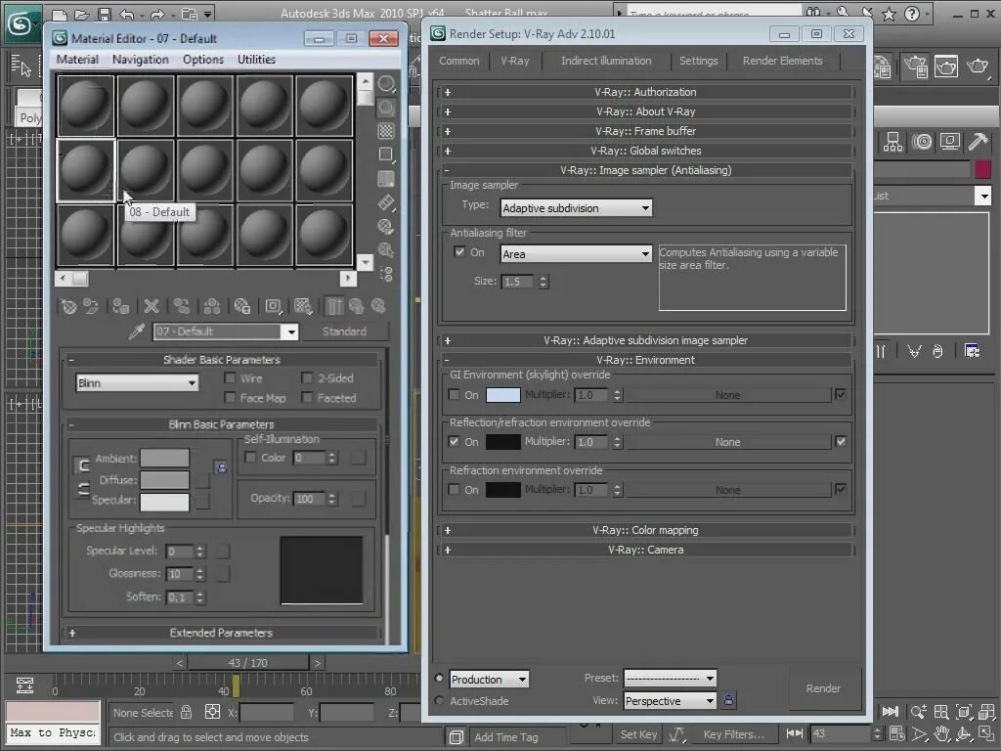Click the Diffuse color swatch

[x=164, y=479]
